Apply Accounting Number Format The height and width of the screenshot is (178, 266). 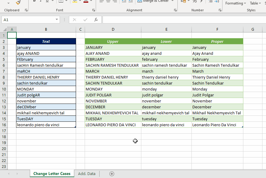(183, 1)
